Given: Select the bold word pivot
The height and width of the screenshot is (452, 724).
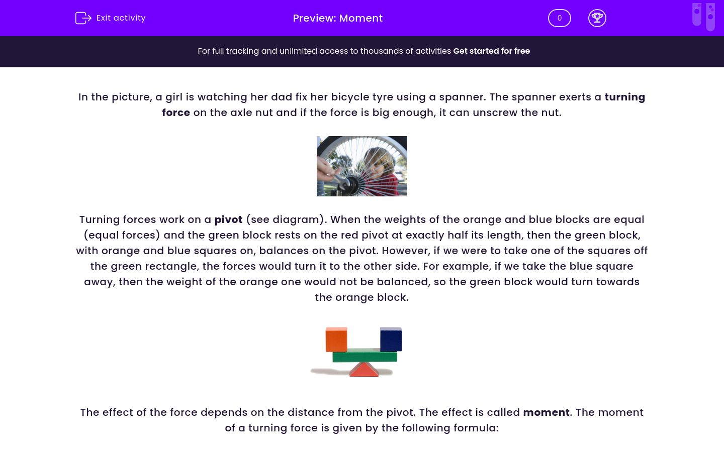Looking at the screenshot, I should pos(228,219).
